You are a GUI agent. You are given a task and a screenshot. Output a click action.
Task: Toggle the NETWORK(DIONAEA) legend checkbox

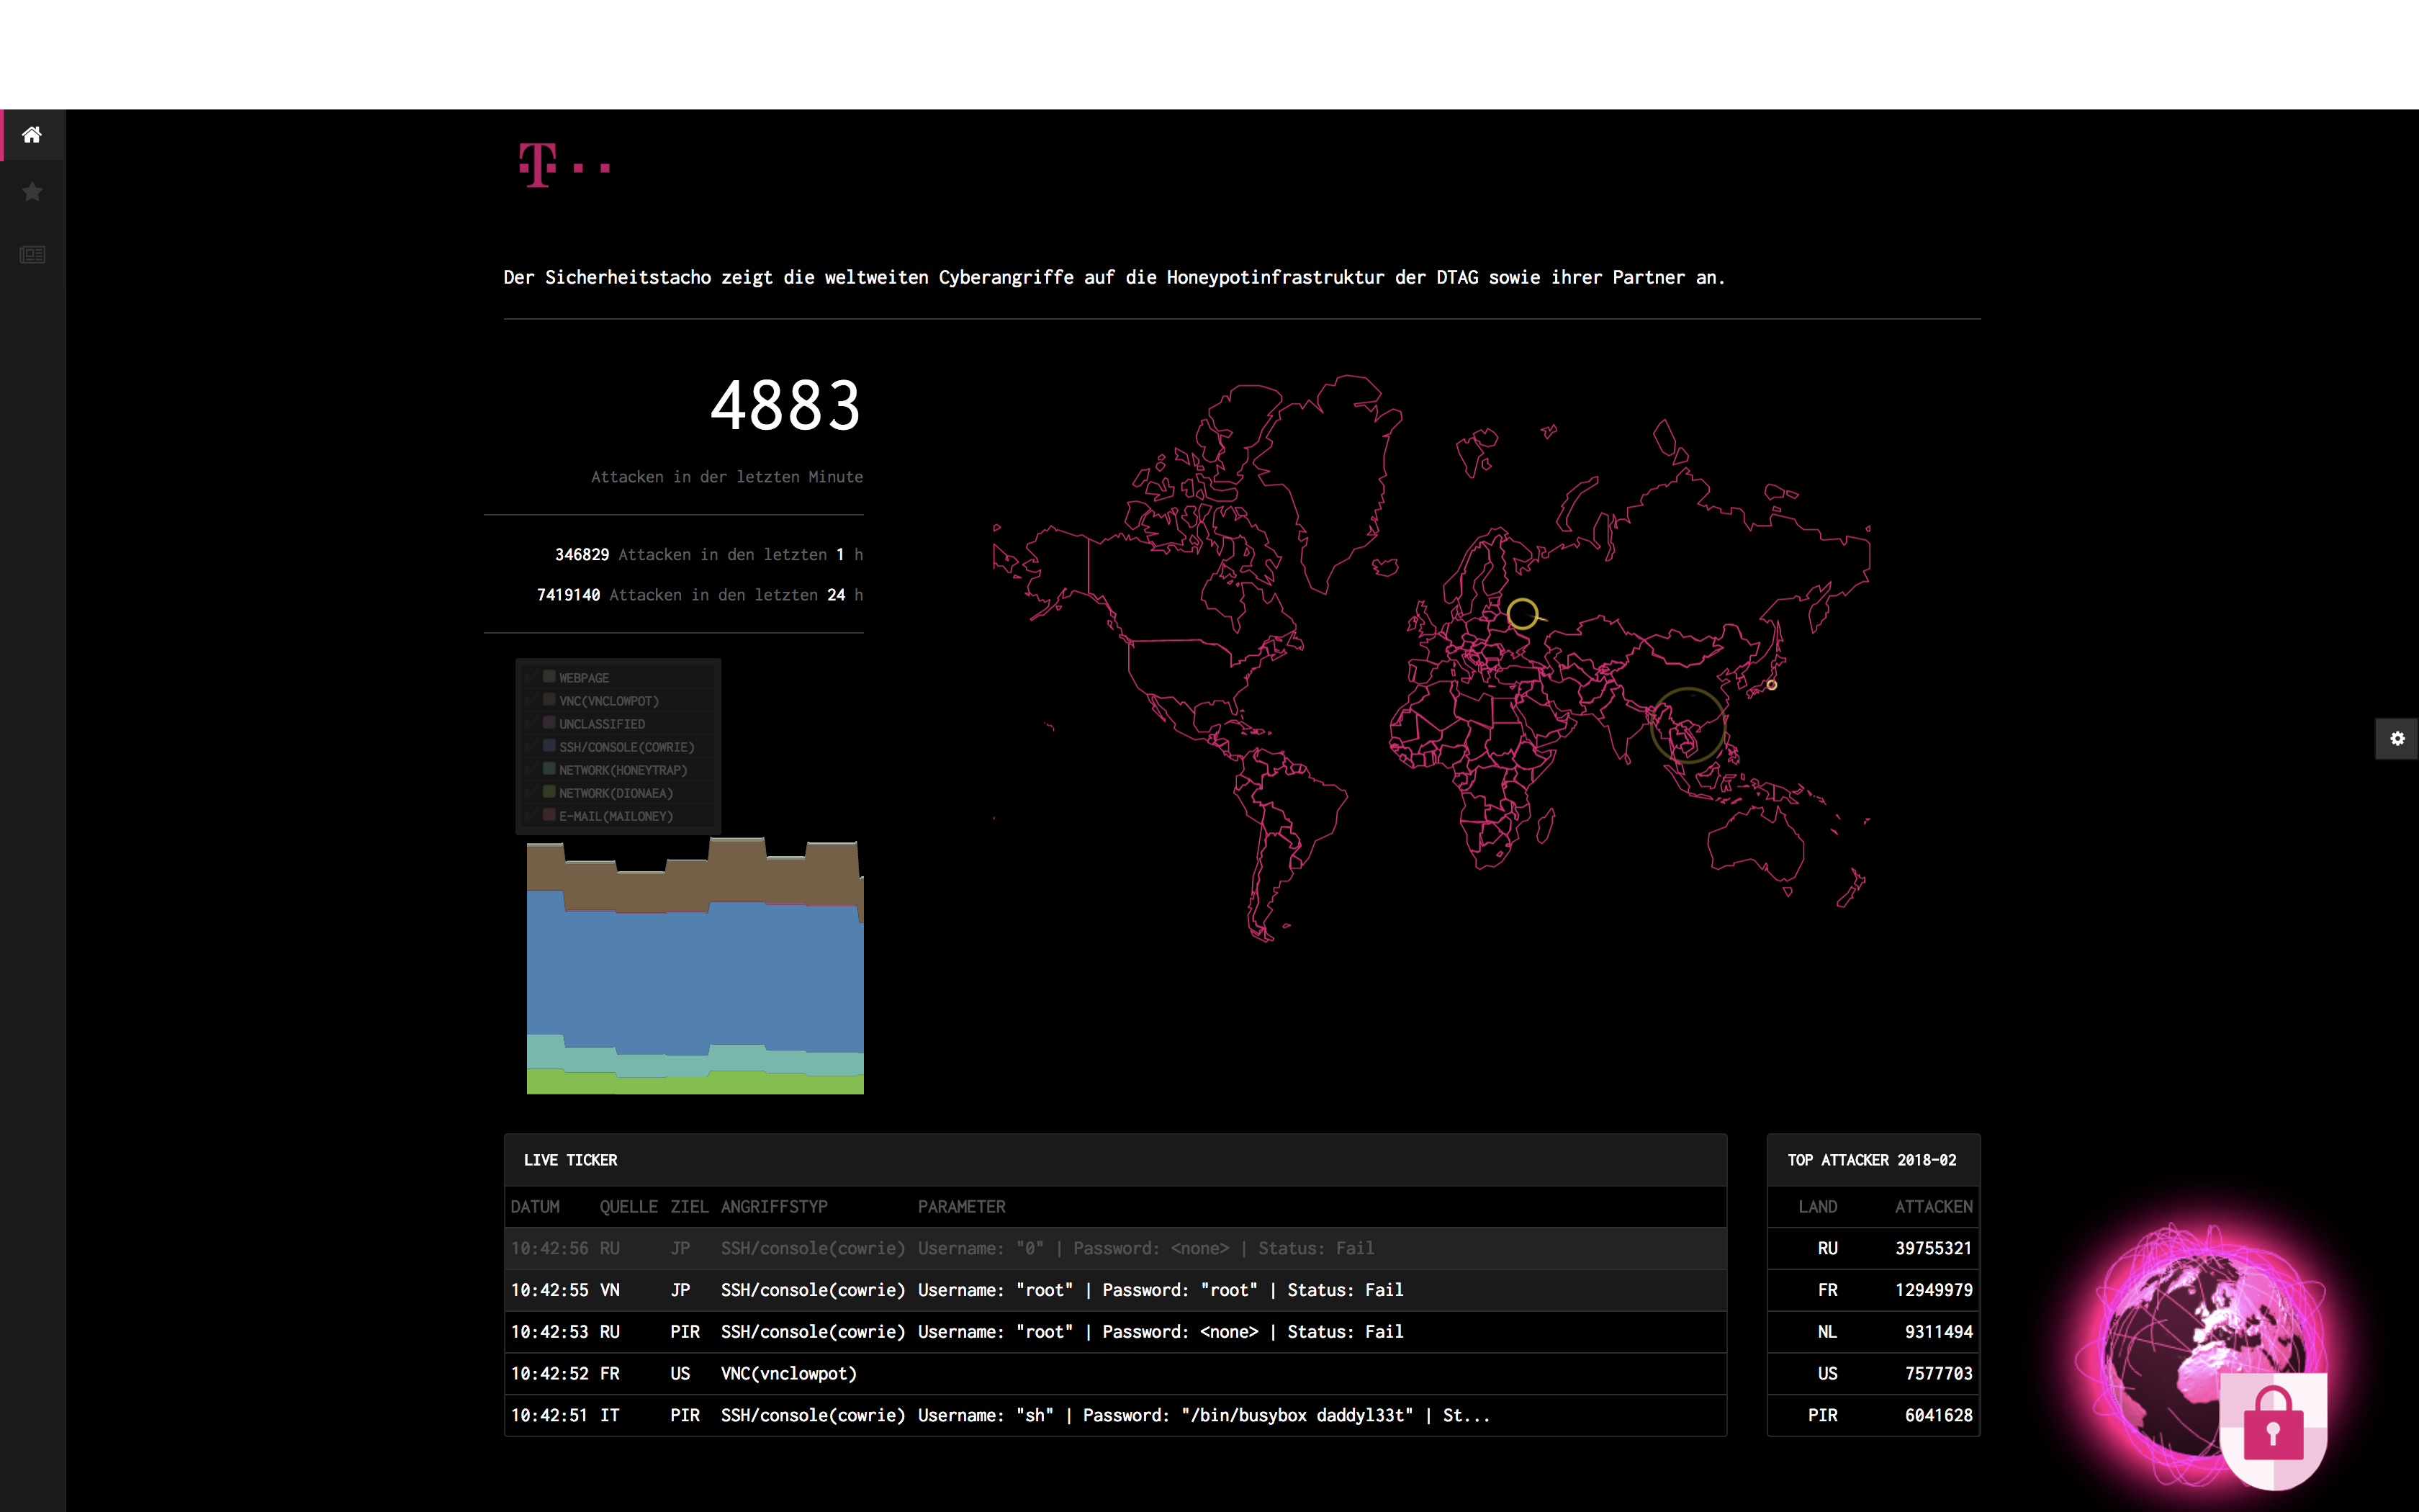531,792
